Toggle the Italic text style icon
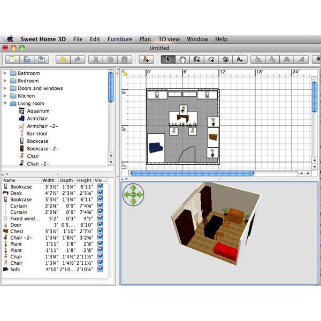321x321 pixels. tap(301, 59)
